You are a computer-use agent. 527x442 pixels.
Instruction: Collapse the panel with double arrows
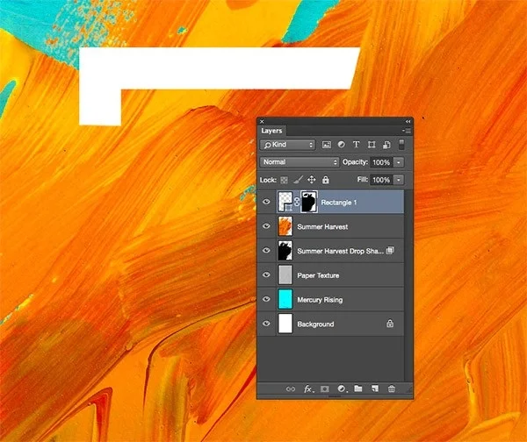(x=408, y=122)
